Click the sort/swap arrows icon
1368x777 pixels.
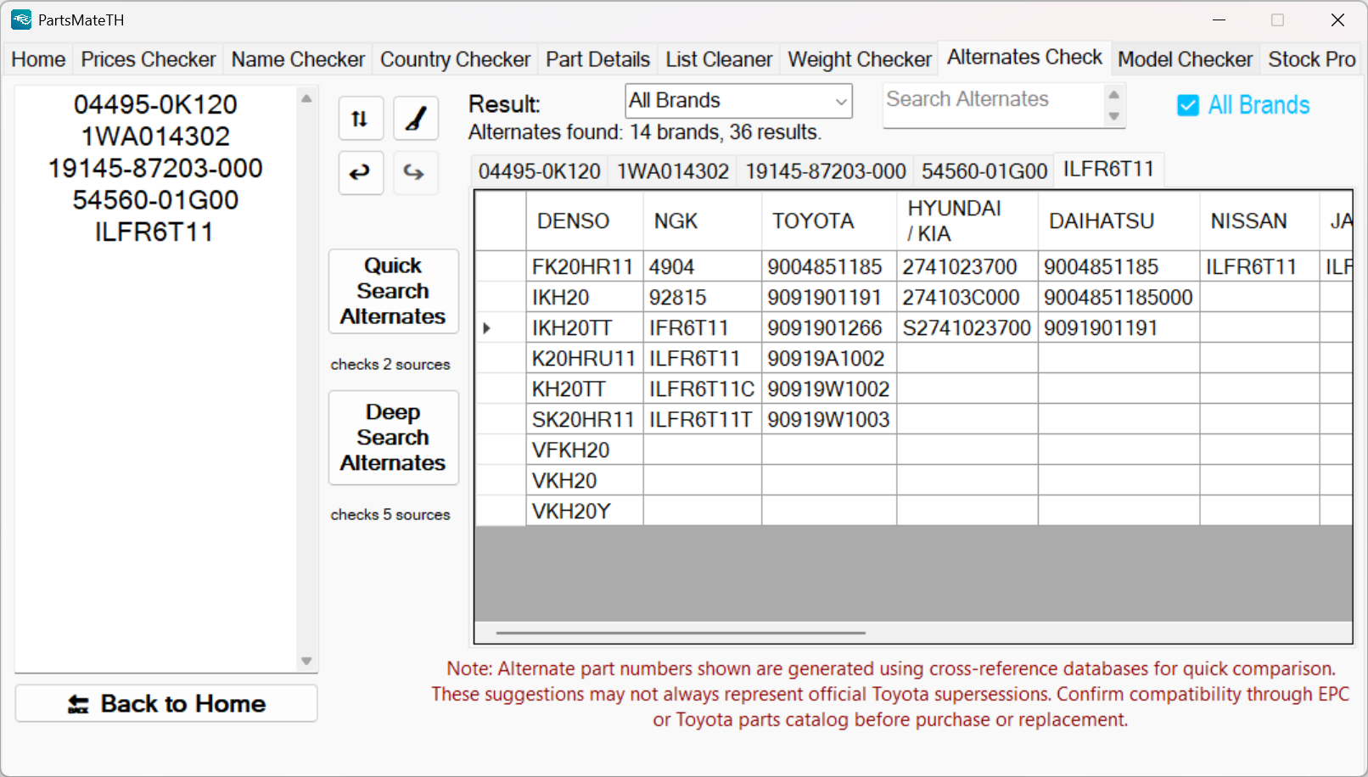pyautogui.click(x=361, y=119)
